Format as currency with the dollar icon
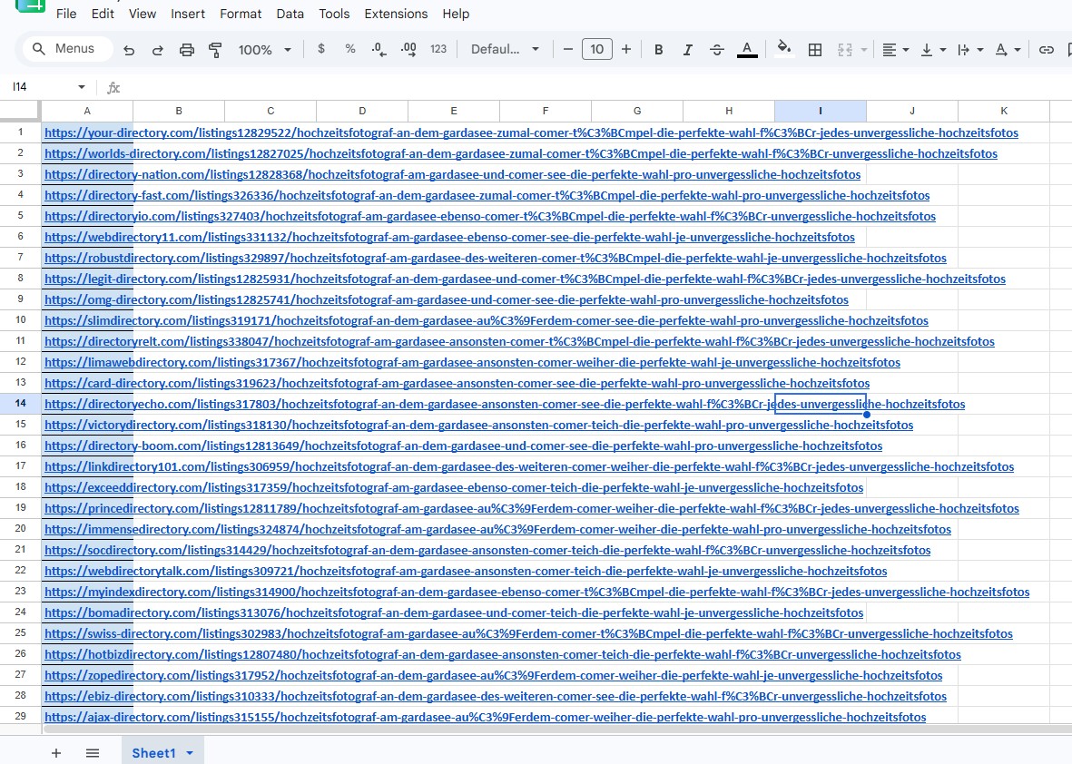This screenshot has width=1072, height=764. click(321, 49)
